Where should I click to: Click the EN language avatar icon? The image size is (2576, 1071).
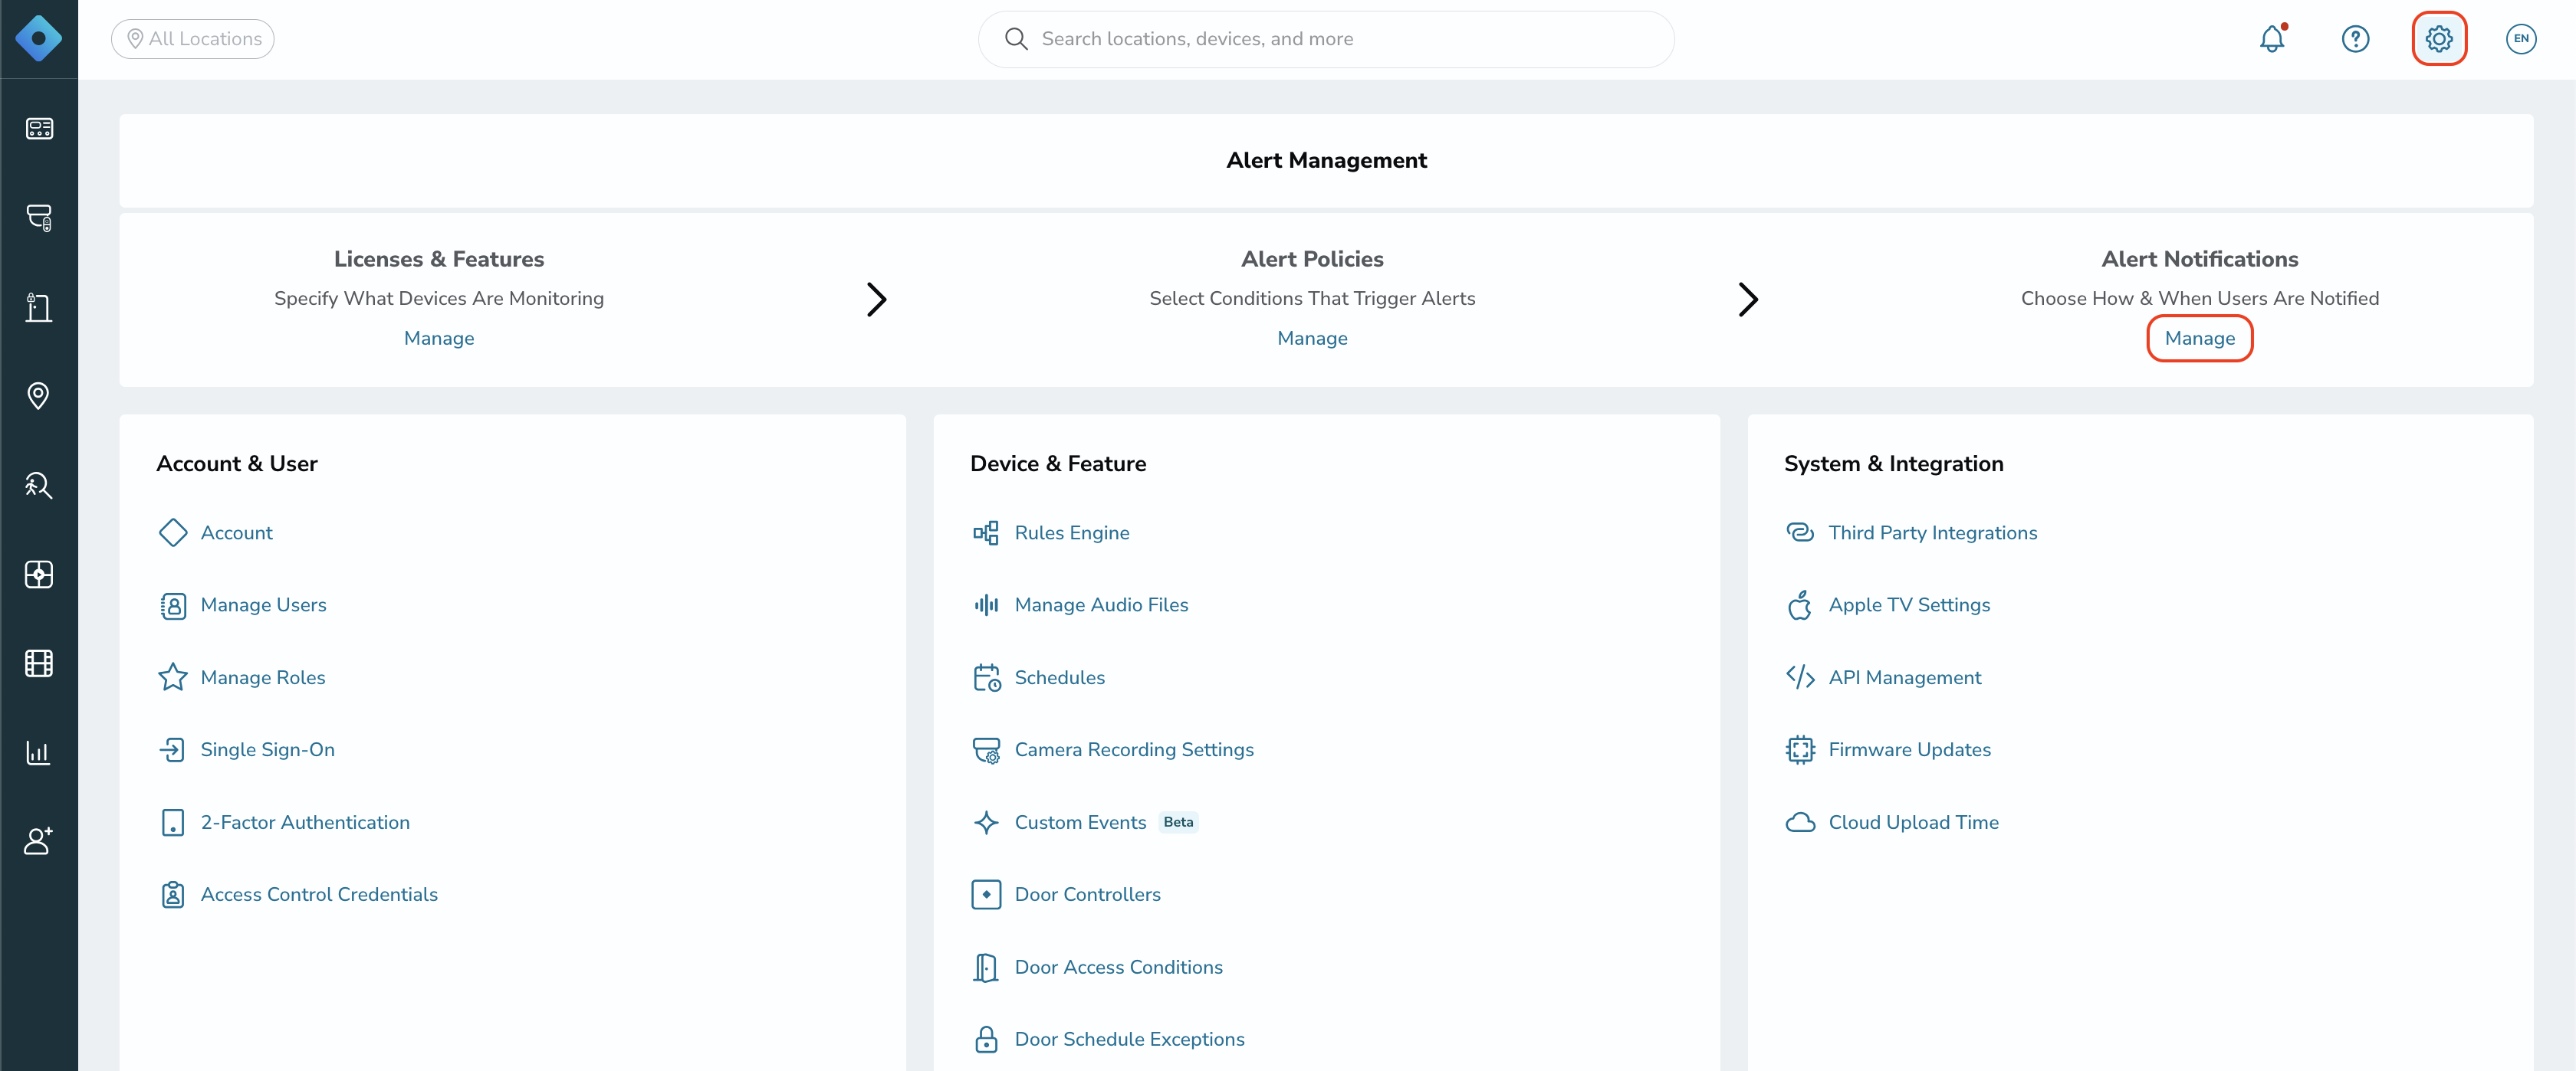tap(2521, 39)
